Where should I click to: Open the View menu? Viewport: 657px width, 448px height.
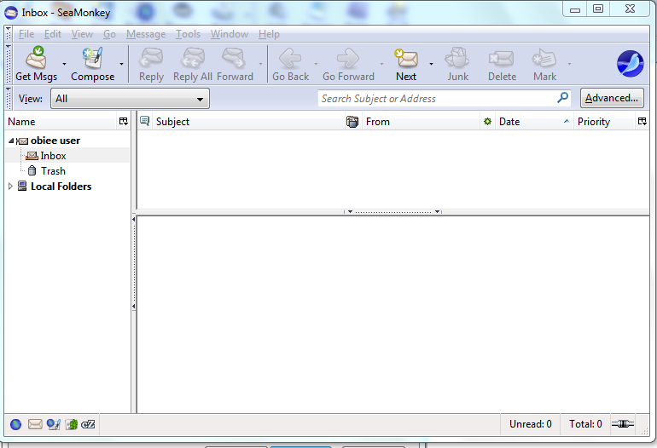tap(82, 34)
